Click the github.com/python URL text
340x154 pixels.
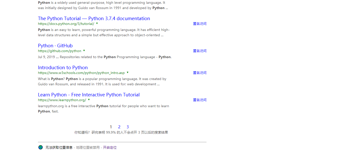pos(59,51)
